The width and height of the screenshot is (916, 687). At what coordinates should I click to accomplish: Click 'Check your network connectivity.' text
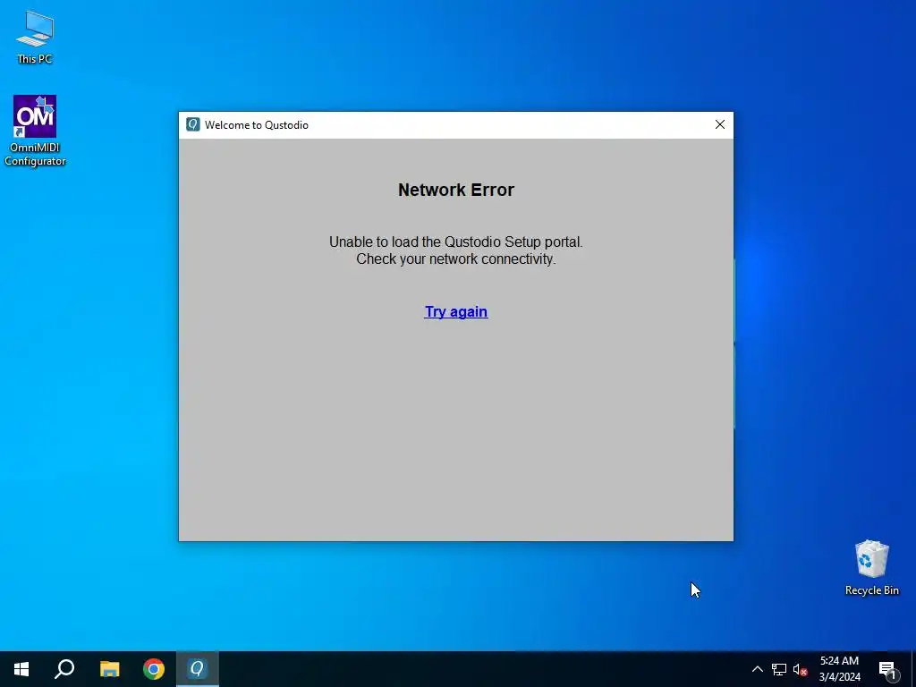click(x=455, y=259)
